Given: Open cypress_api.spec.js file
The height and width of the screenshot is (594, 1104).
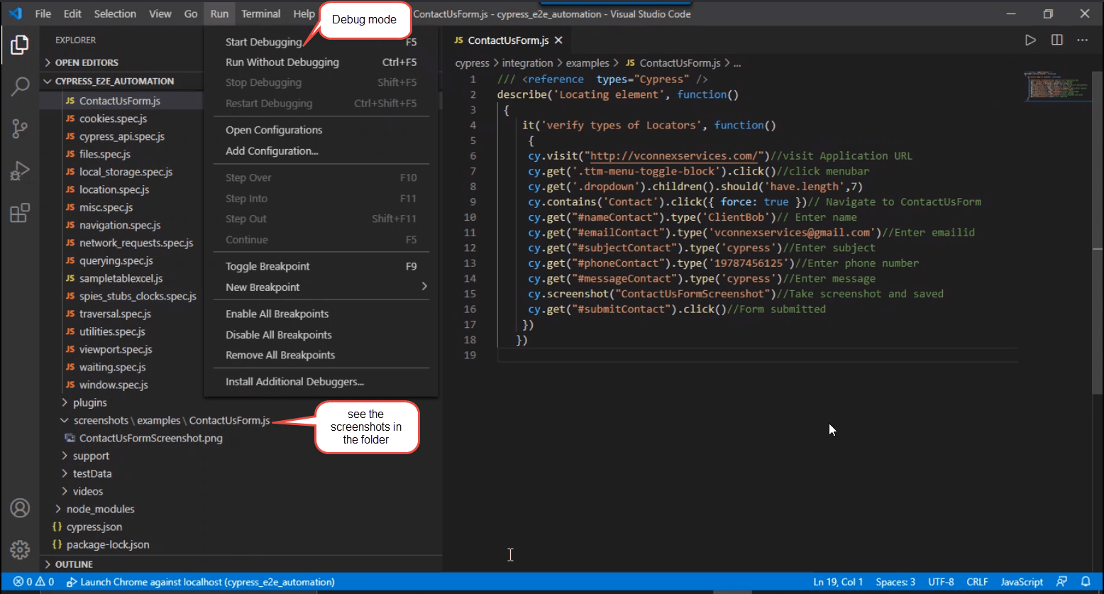Looking at the screenshot, I should 121,136.
